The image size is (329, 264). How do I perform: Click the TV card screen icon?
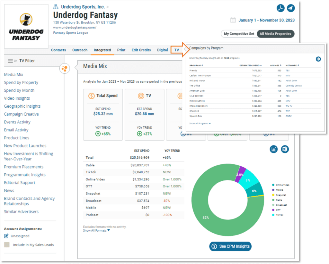click(141, 96)
